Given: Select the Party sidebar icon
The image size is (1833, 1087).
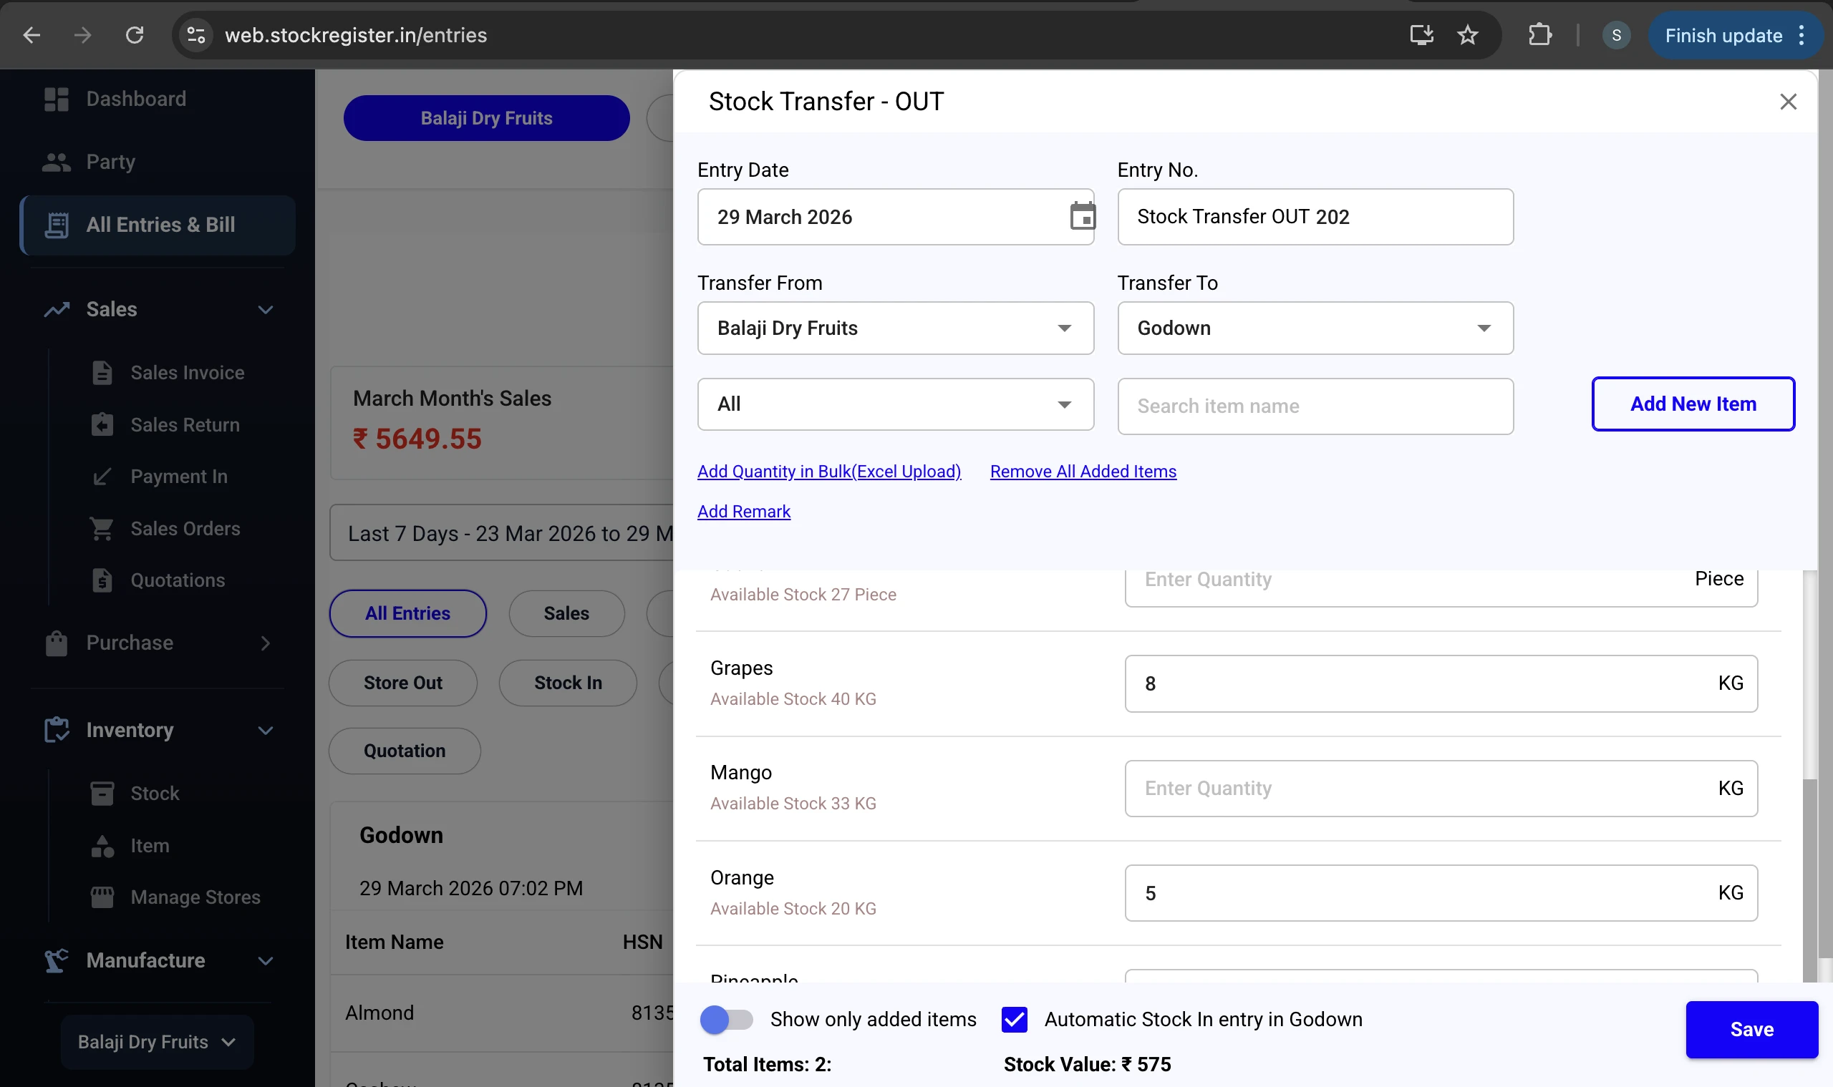Looking at the screenshot, I should pyautogui.click(x=57, y=162).
